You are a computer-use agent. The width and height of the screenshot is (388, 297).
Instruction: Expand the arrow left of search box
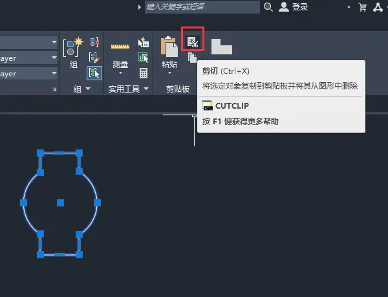(x=140, y=7)
